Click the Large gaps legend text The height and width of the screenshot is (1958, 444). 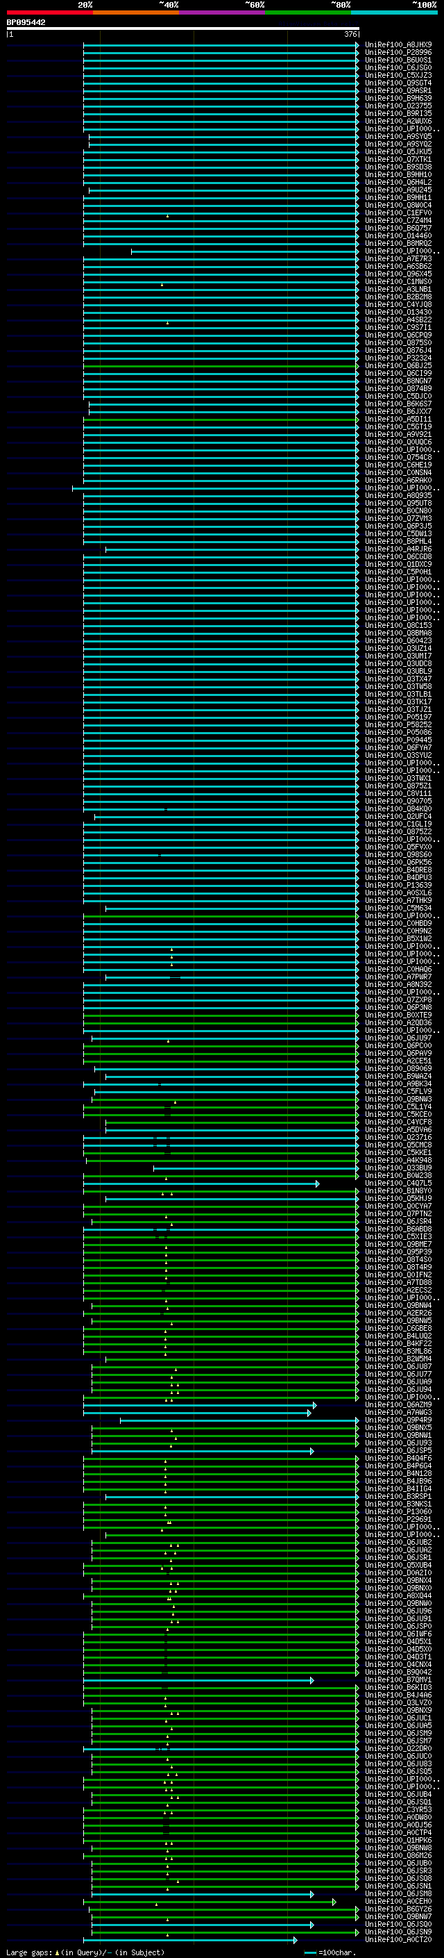85,1952
